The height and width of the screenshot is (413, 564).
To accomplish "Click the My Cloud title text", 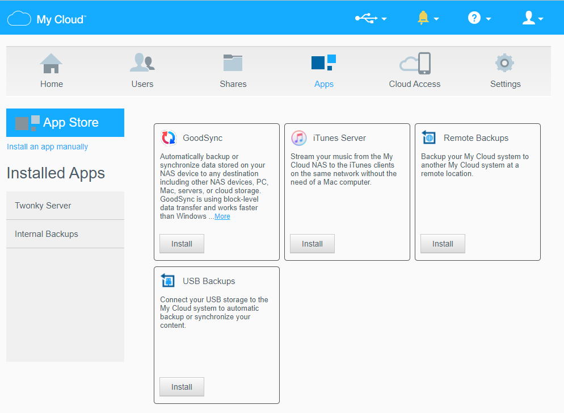I will [x=61, y=19].
